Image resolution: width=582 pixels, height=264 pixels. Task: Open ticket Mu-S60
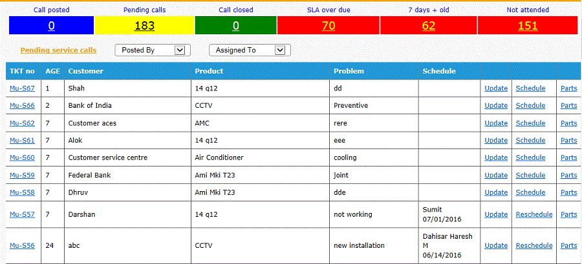coord(22,157)
